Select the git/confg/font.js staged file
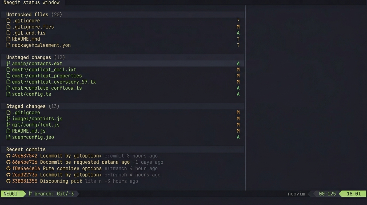This screenshot has height=205, width=367. [36, 125]
